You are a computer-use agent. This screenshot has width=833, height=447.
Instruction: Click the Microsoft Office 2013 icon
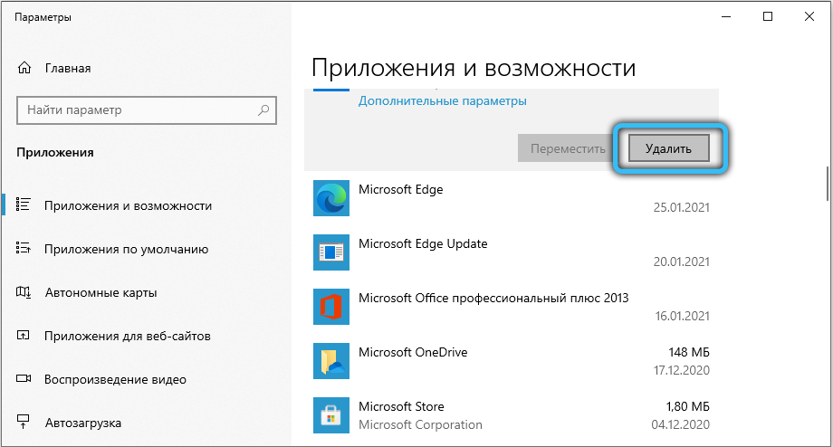[330, 307]
